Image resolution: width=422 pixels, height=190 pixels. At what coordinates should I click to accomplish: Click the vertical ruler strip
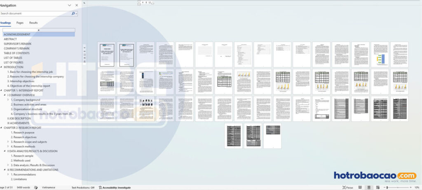point(84,55)
